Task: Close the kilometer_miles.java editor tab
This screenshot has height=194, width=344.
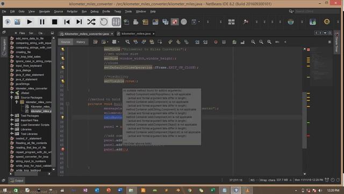Action: pyautogui.click(x=154, y=33)
